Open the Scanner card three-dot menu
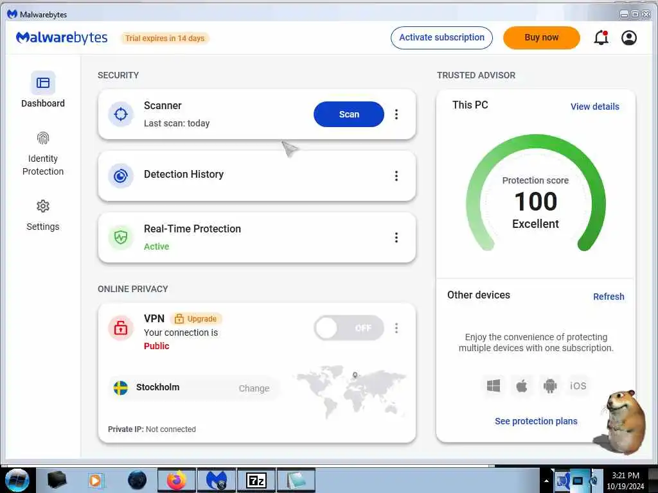 click(396, 114)
